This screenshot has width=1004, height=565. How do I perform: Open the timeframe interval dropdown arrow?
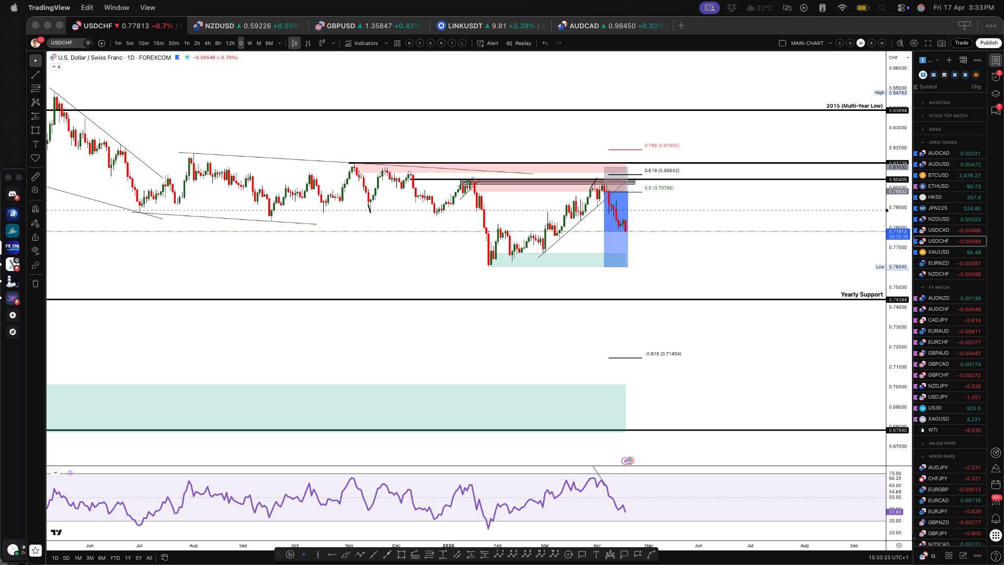pyautogui.click(x=280, y=43)
